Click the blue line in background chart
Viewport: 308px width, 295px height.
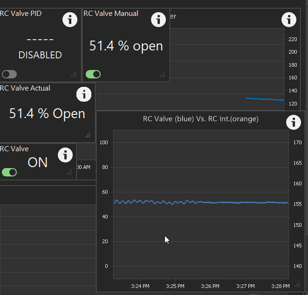click(265, 99)
